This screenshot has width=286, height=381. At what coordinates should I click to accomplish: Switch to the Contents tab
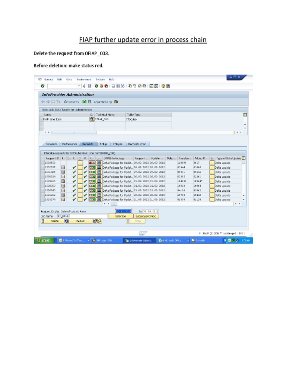51,144
